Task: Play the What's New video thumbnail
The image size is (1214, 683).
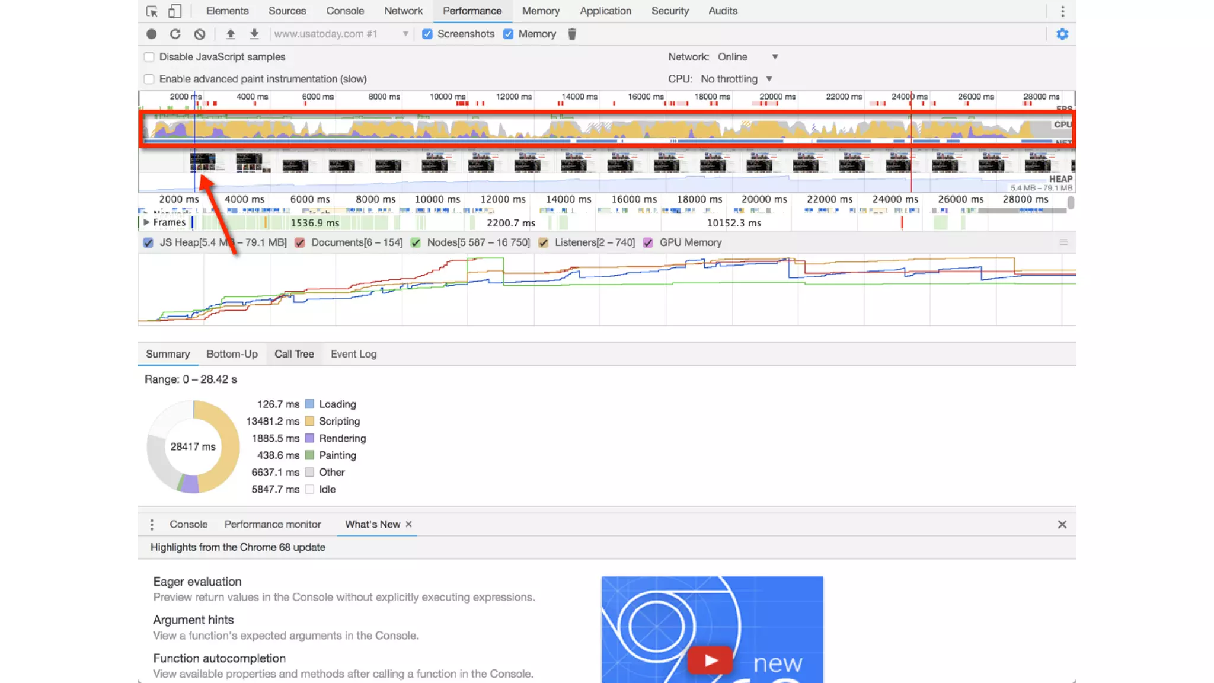Action: [x=711, y=660]
